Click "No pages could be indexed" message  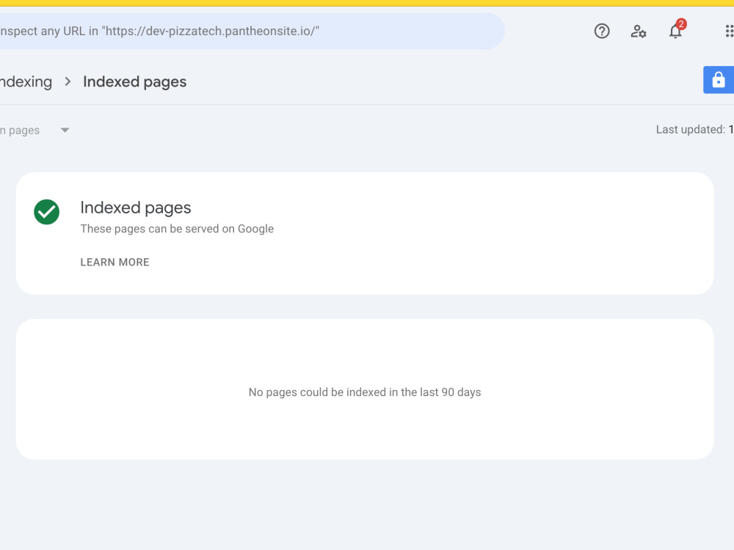click(365, 392)
